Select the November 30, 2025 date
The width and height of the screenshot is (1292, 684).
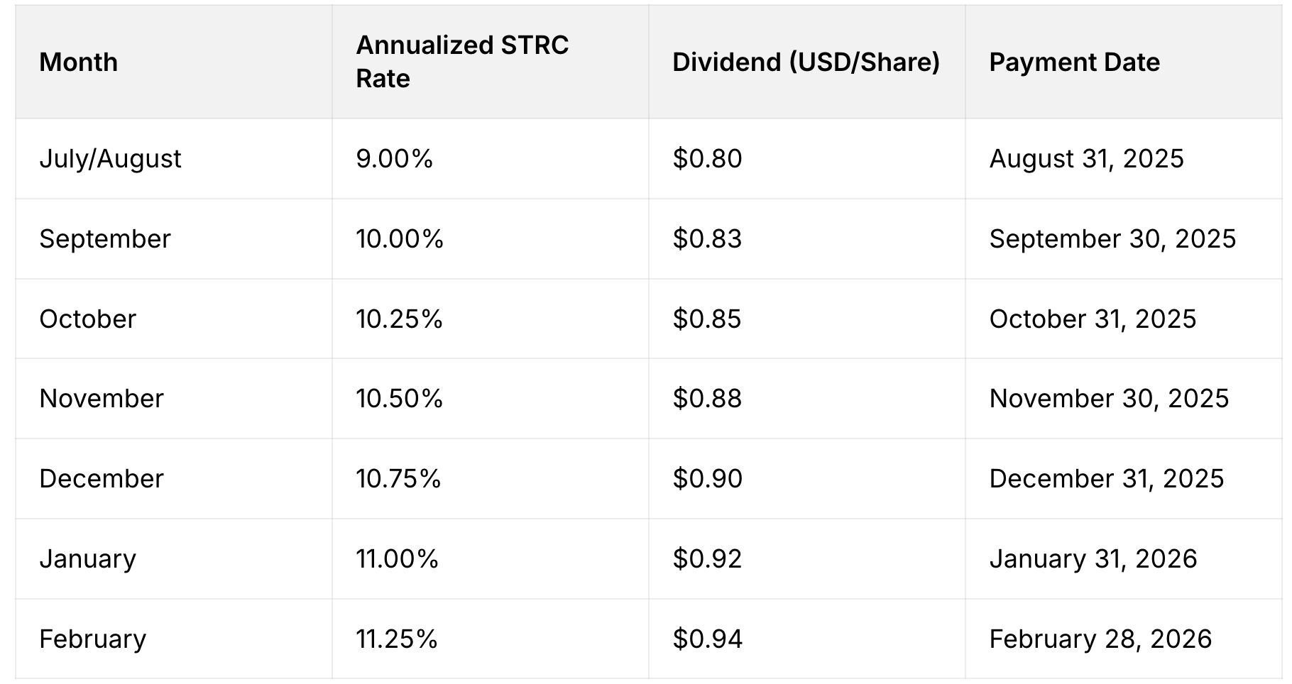point(1109,398)
